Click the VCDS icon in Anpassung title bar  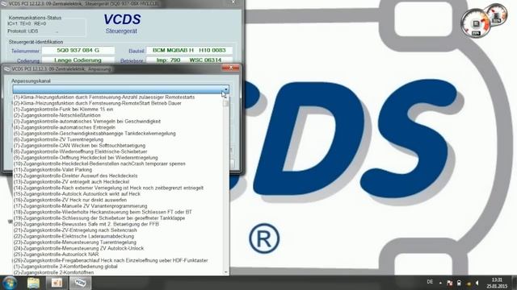pyautogui.click(x=6, y=69)
